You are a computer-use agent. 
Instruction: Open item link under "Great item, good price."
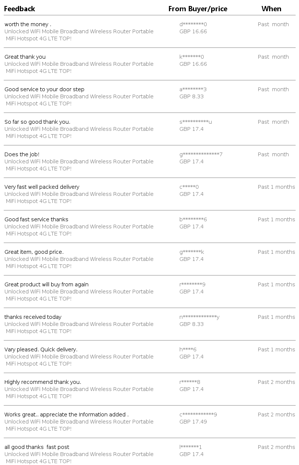pyautogui.click(x=79, y=259)
